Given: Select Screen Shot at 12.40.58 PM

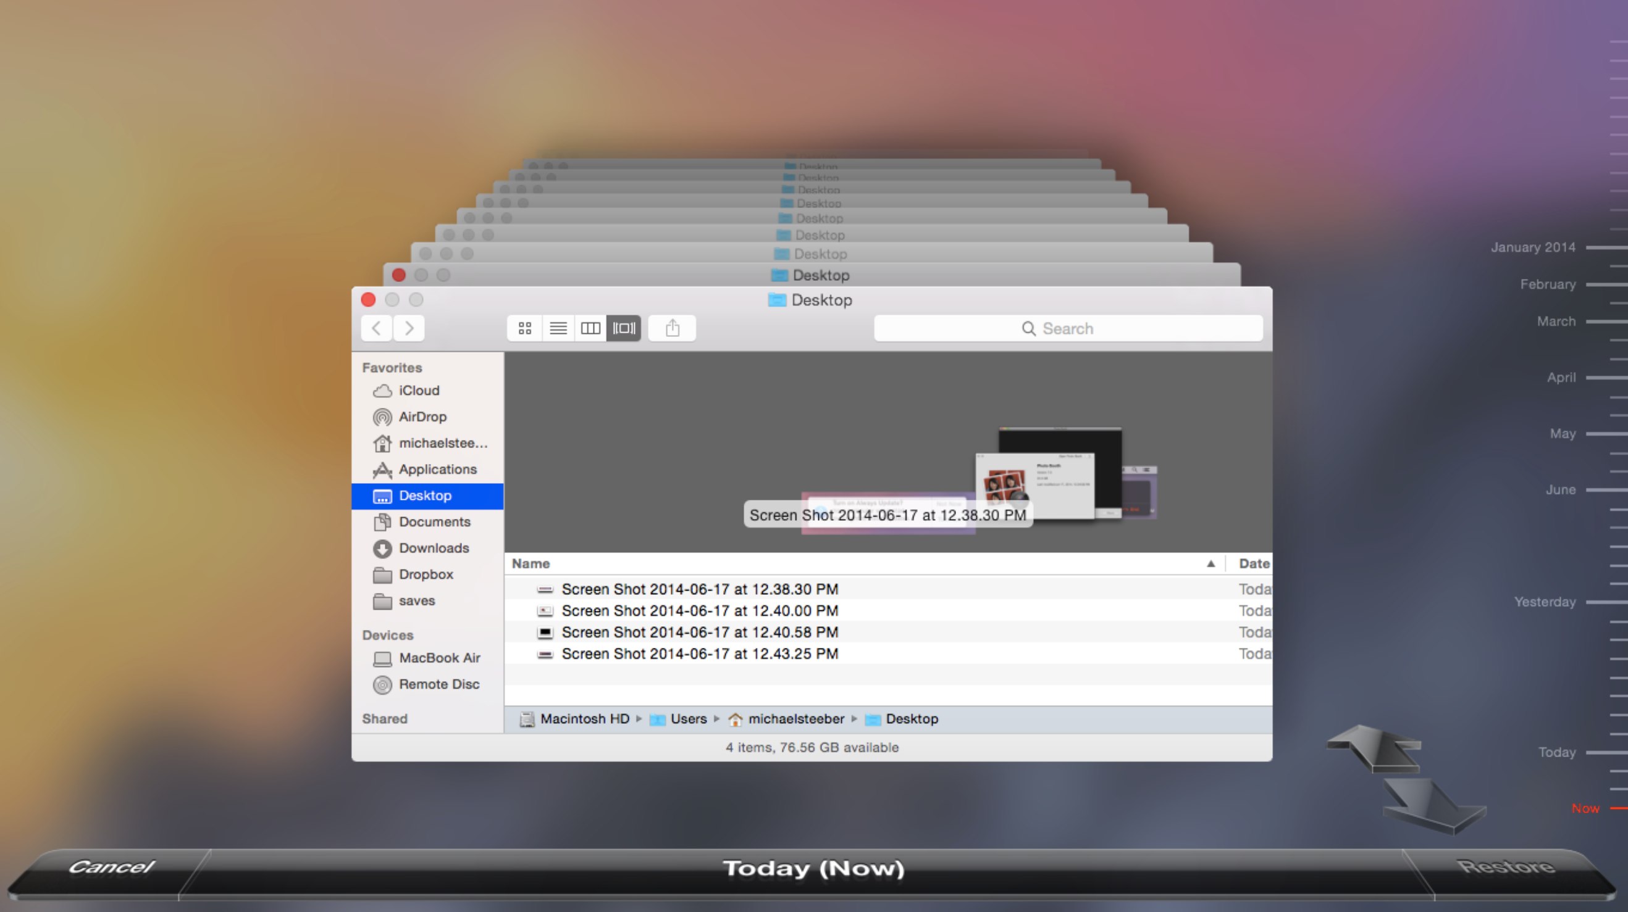Looking at the screenshot, I should (x=700, y=632).
